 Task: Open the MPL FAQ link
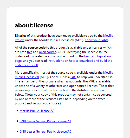click(73, 77)
